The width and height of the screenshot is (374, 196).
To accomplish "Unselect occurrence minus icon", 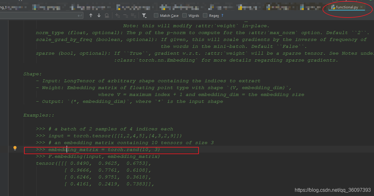I will pos(126,16).
